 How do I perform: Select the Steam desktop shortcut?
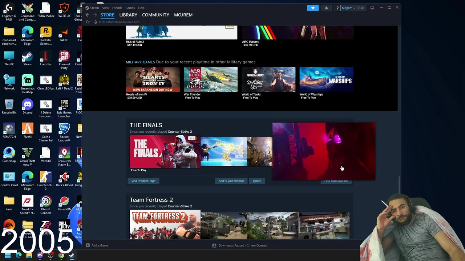(x=27, y=59)
